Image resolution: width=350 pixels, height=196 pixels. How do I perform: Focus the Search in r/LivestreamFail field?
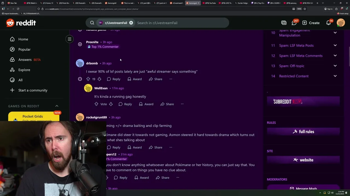coord(180,23)
